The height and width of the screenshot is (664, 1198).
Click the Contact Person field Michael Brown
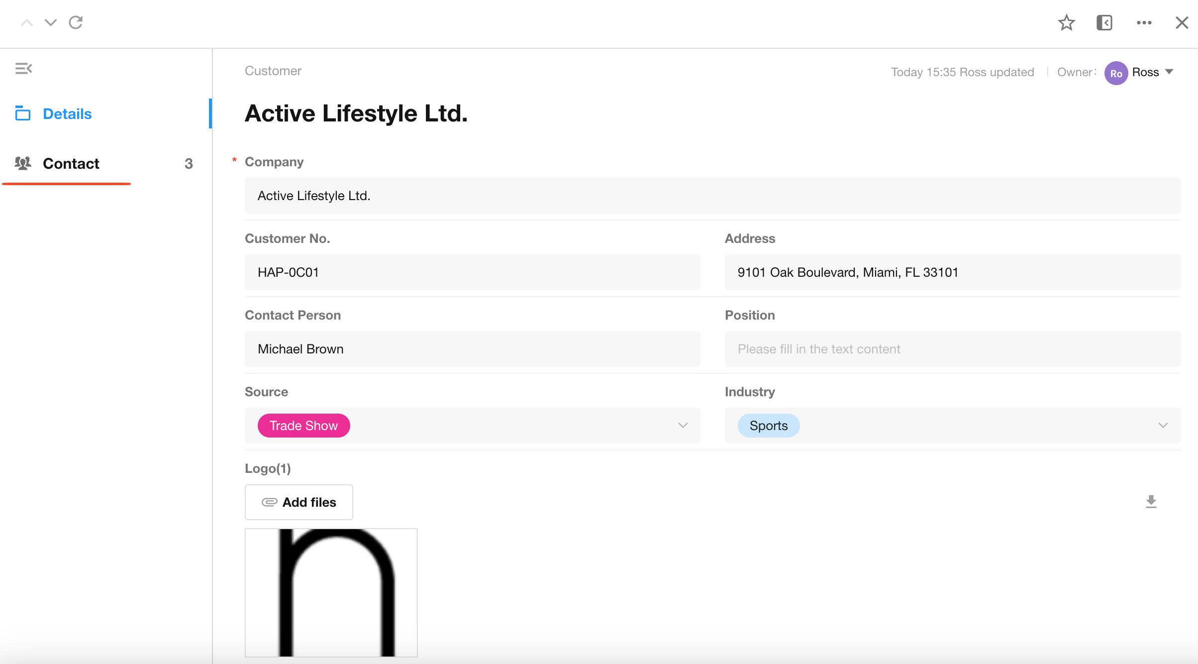(472, 349)
